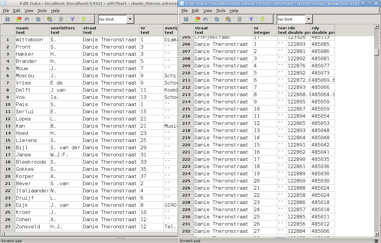Expand the No limit dropdown in hisgis_knaw window
The height and width of the screenshot is (243, 381).
(x=309, y=19)
